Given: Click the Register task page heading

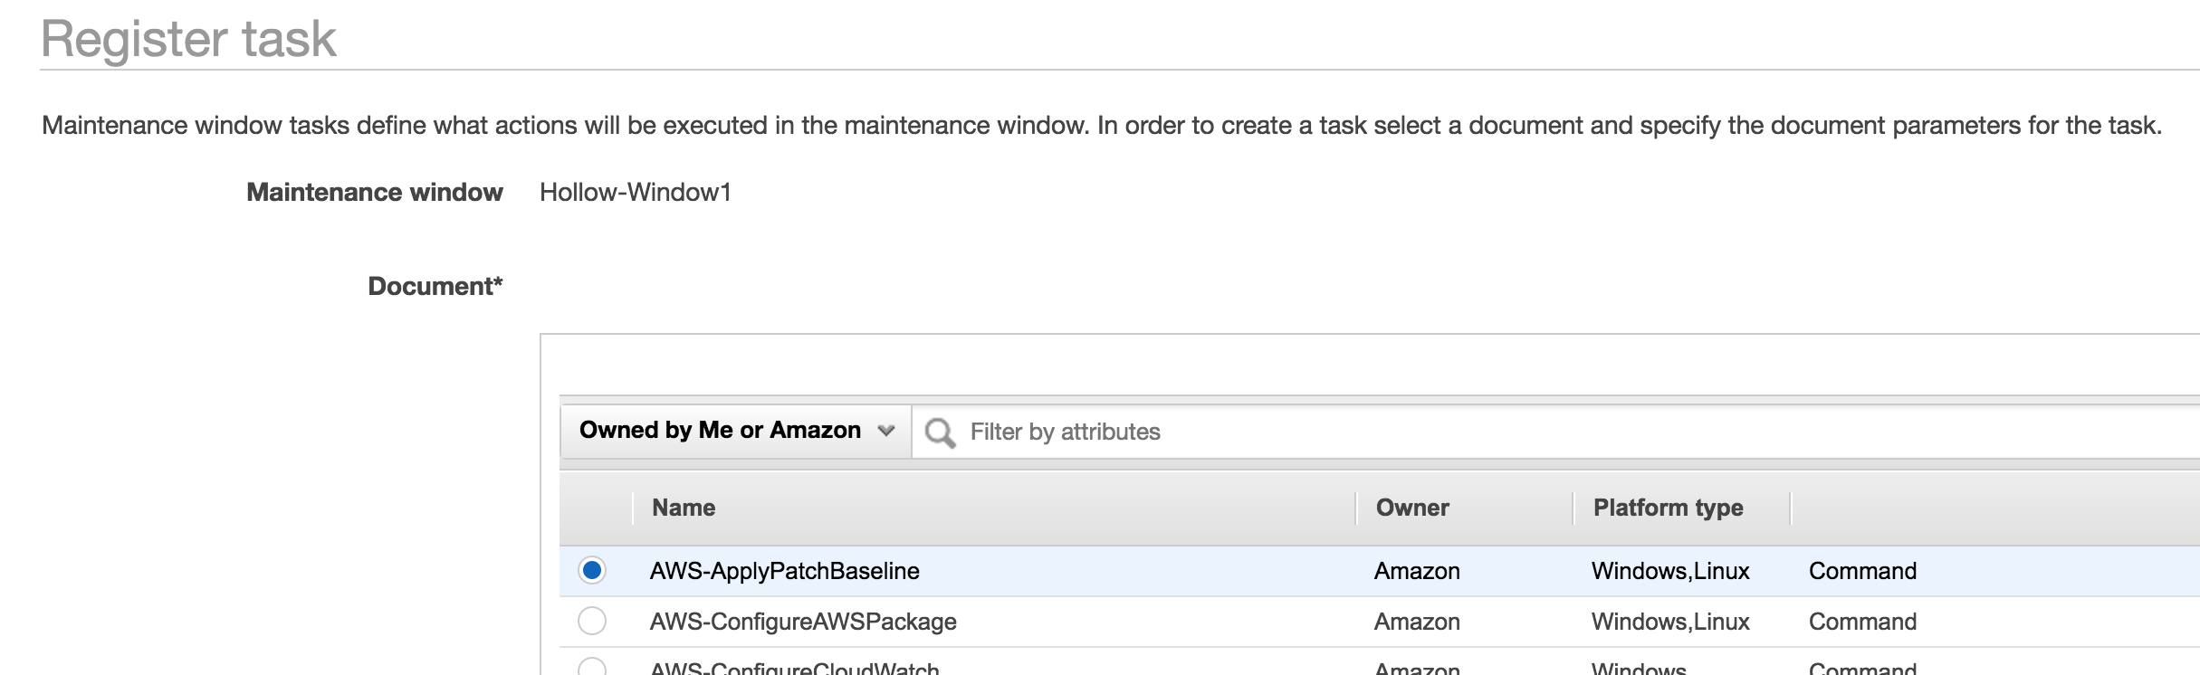Looking at the screenshot, I should tap(188, 39).
